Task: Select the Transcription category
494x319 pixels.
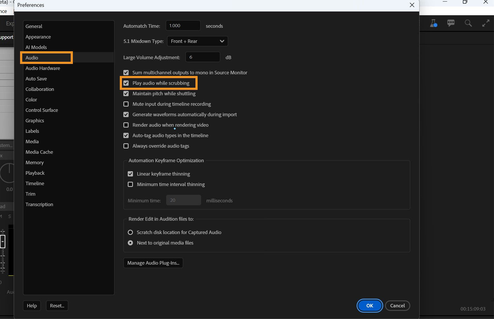Action: click(39, 204)
